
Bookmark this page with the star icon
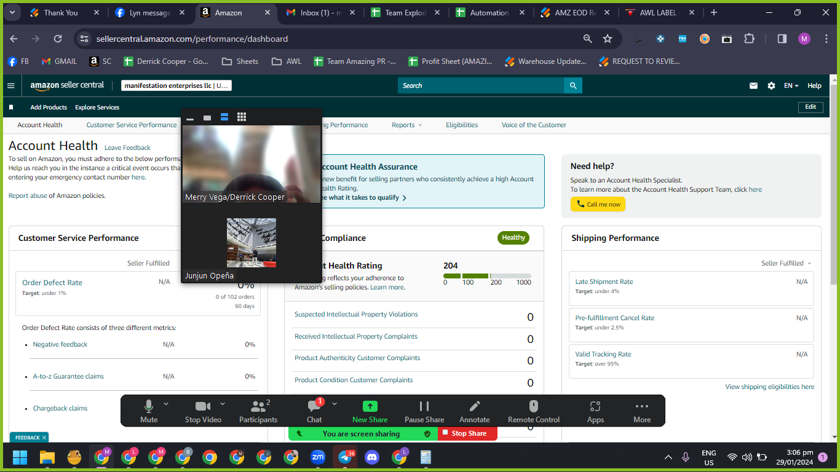tap(608, 39)
